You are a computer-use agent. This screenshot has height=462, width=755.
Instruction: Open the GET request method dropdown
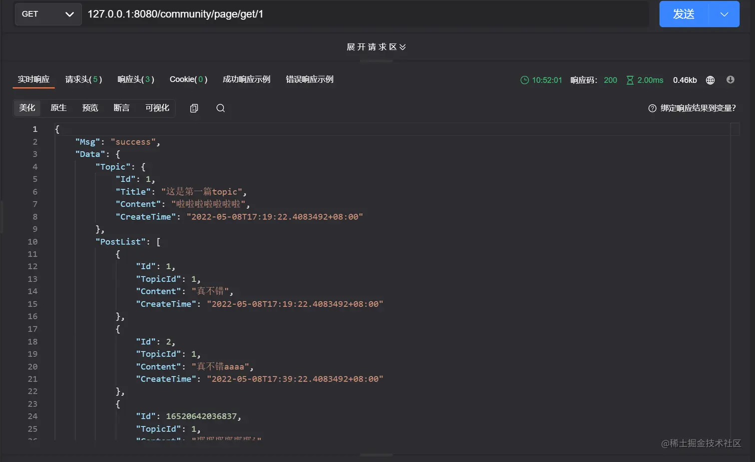pos(48,14)
